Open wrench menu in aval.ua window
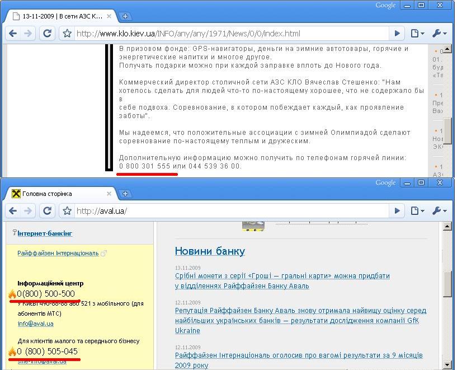Image resolution: width=457 pixels, height=370 pixels. pyautogui.click(x=439, y=210)
